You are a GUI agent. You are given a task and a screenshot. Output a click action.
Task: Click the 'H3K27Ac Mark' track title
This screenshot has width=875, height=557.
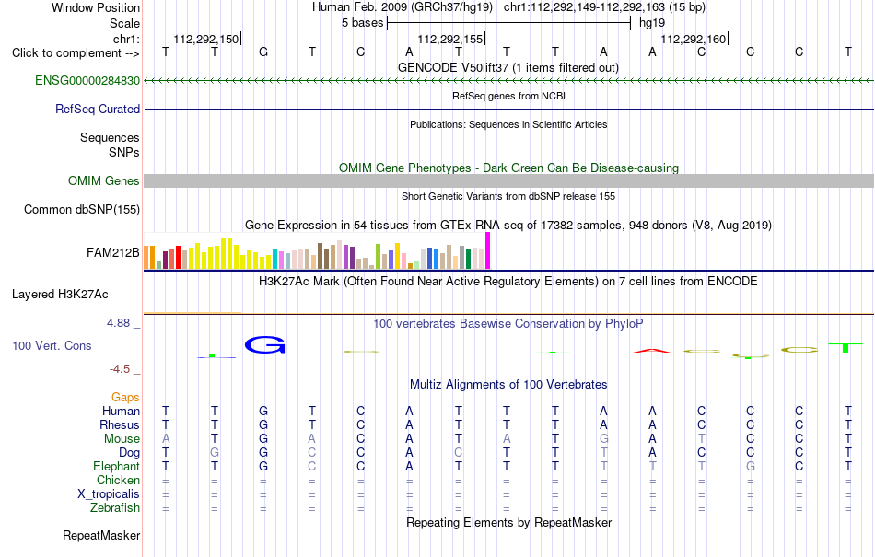tap(508, 281)
